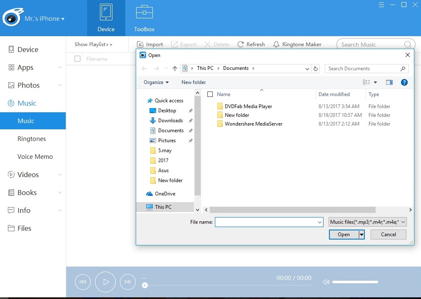Sort by Date modified column
This screenshot has height=299, width=421.
point(334,94)
